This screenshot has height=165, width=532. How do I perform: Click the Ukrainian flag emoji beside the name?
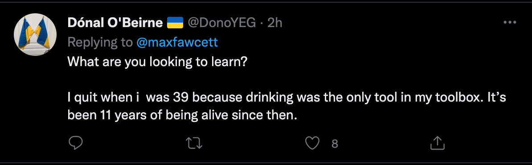pyautogui.click(x=175, y=23)
